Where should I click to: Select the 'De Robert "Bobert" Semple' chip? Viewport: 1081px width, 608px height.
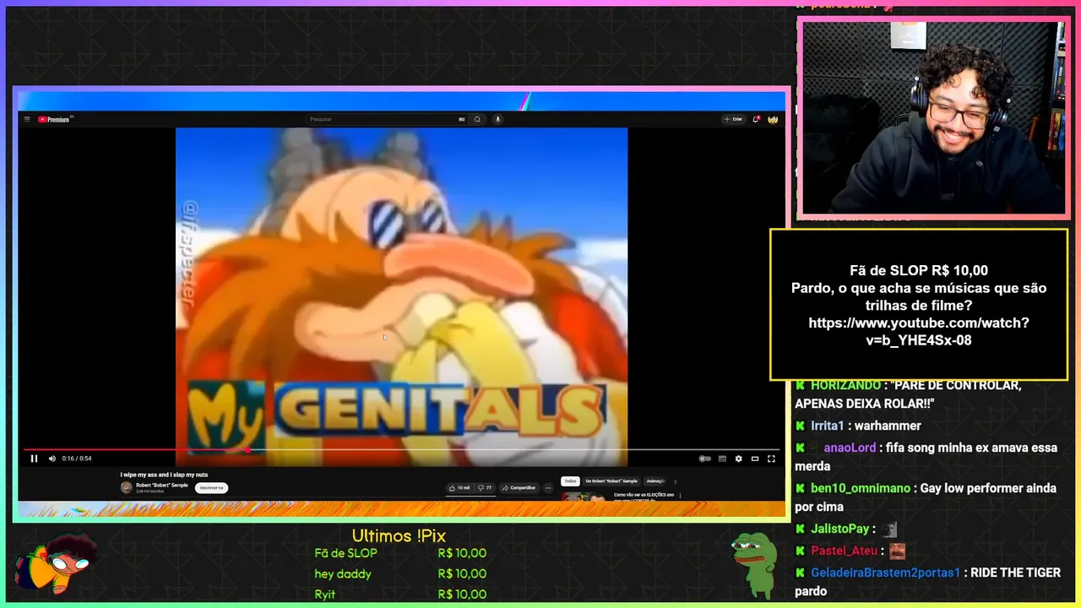click(611, 481)
